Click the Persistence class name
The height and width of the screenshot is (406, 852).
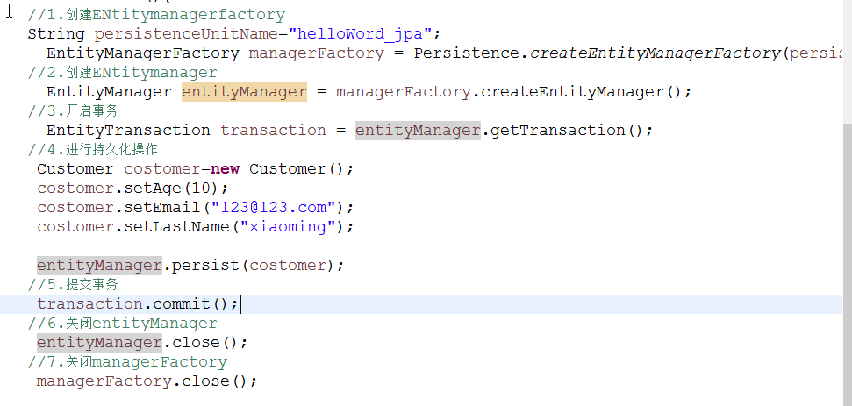click(466, 53)
